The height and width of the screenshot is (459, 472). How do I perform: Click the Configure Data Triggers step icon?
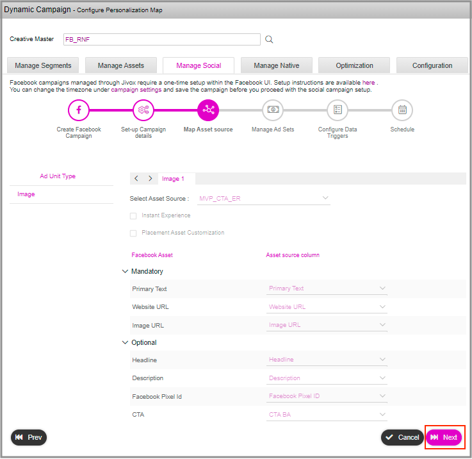click(338, 110)
